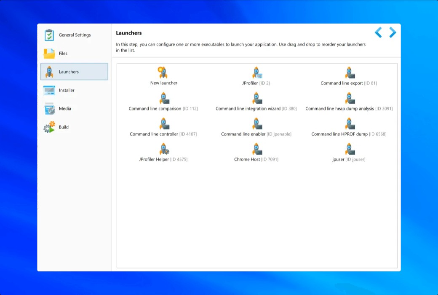The width and height of the screenshot is (438, 295).
Task: Click 'Command line enabler [ID jpenable]' label
Action: coord(256,134)
